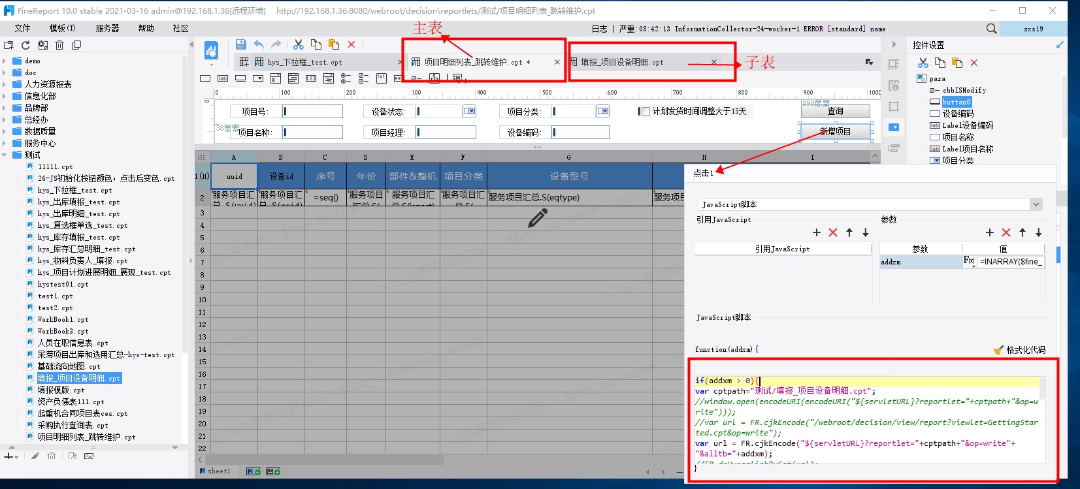Click search magnifier icon at top right

point(991,29)
